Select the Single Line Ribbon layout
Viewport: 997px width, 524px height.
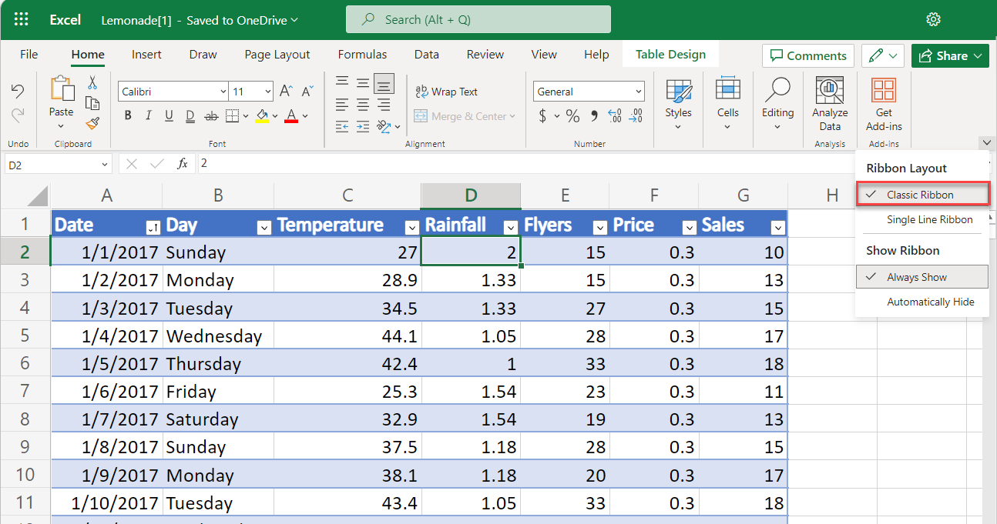[922, 219]
